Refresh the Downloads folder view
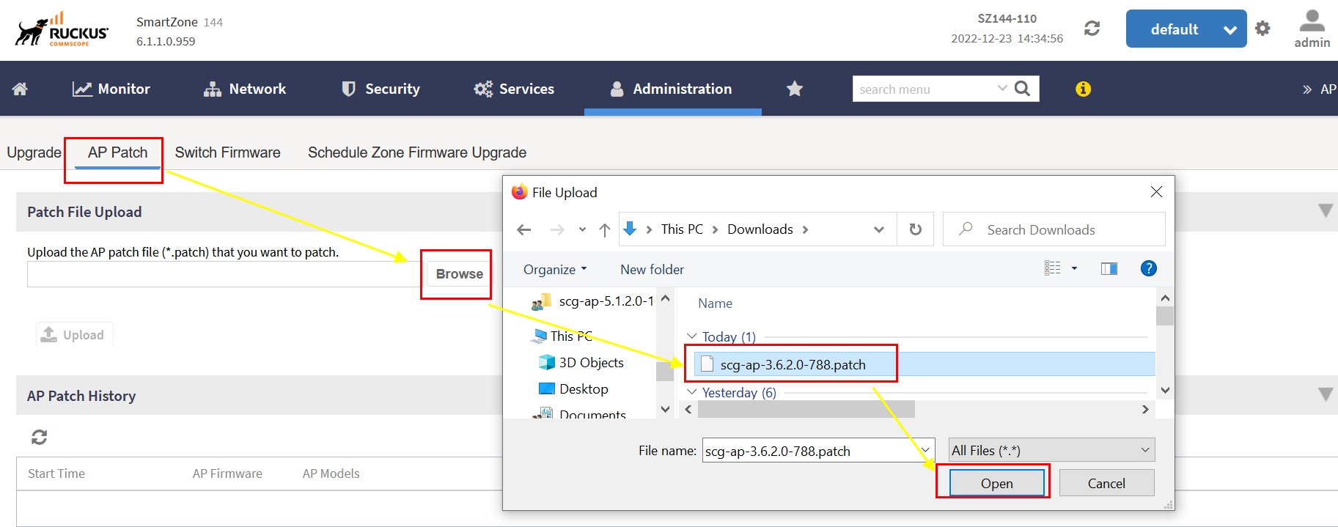Viewport: 1338px width, 527px height. [x=916, y=229]
